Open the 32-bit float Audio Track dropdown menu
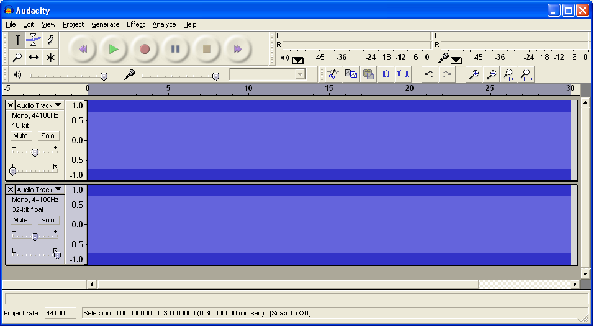The width and height of the screenshot is (593, 326). point(39,190)
